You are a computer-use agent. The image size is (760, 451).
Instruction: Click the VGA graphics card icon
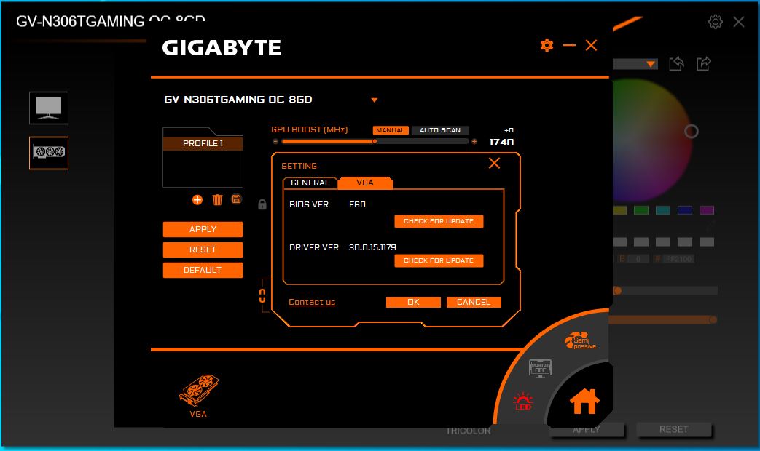199,391
